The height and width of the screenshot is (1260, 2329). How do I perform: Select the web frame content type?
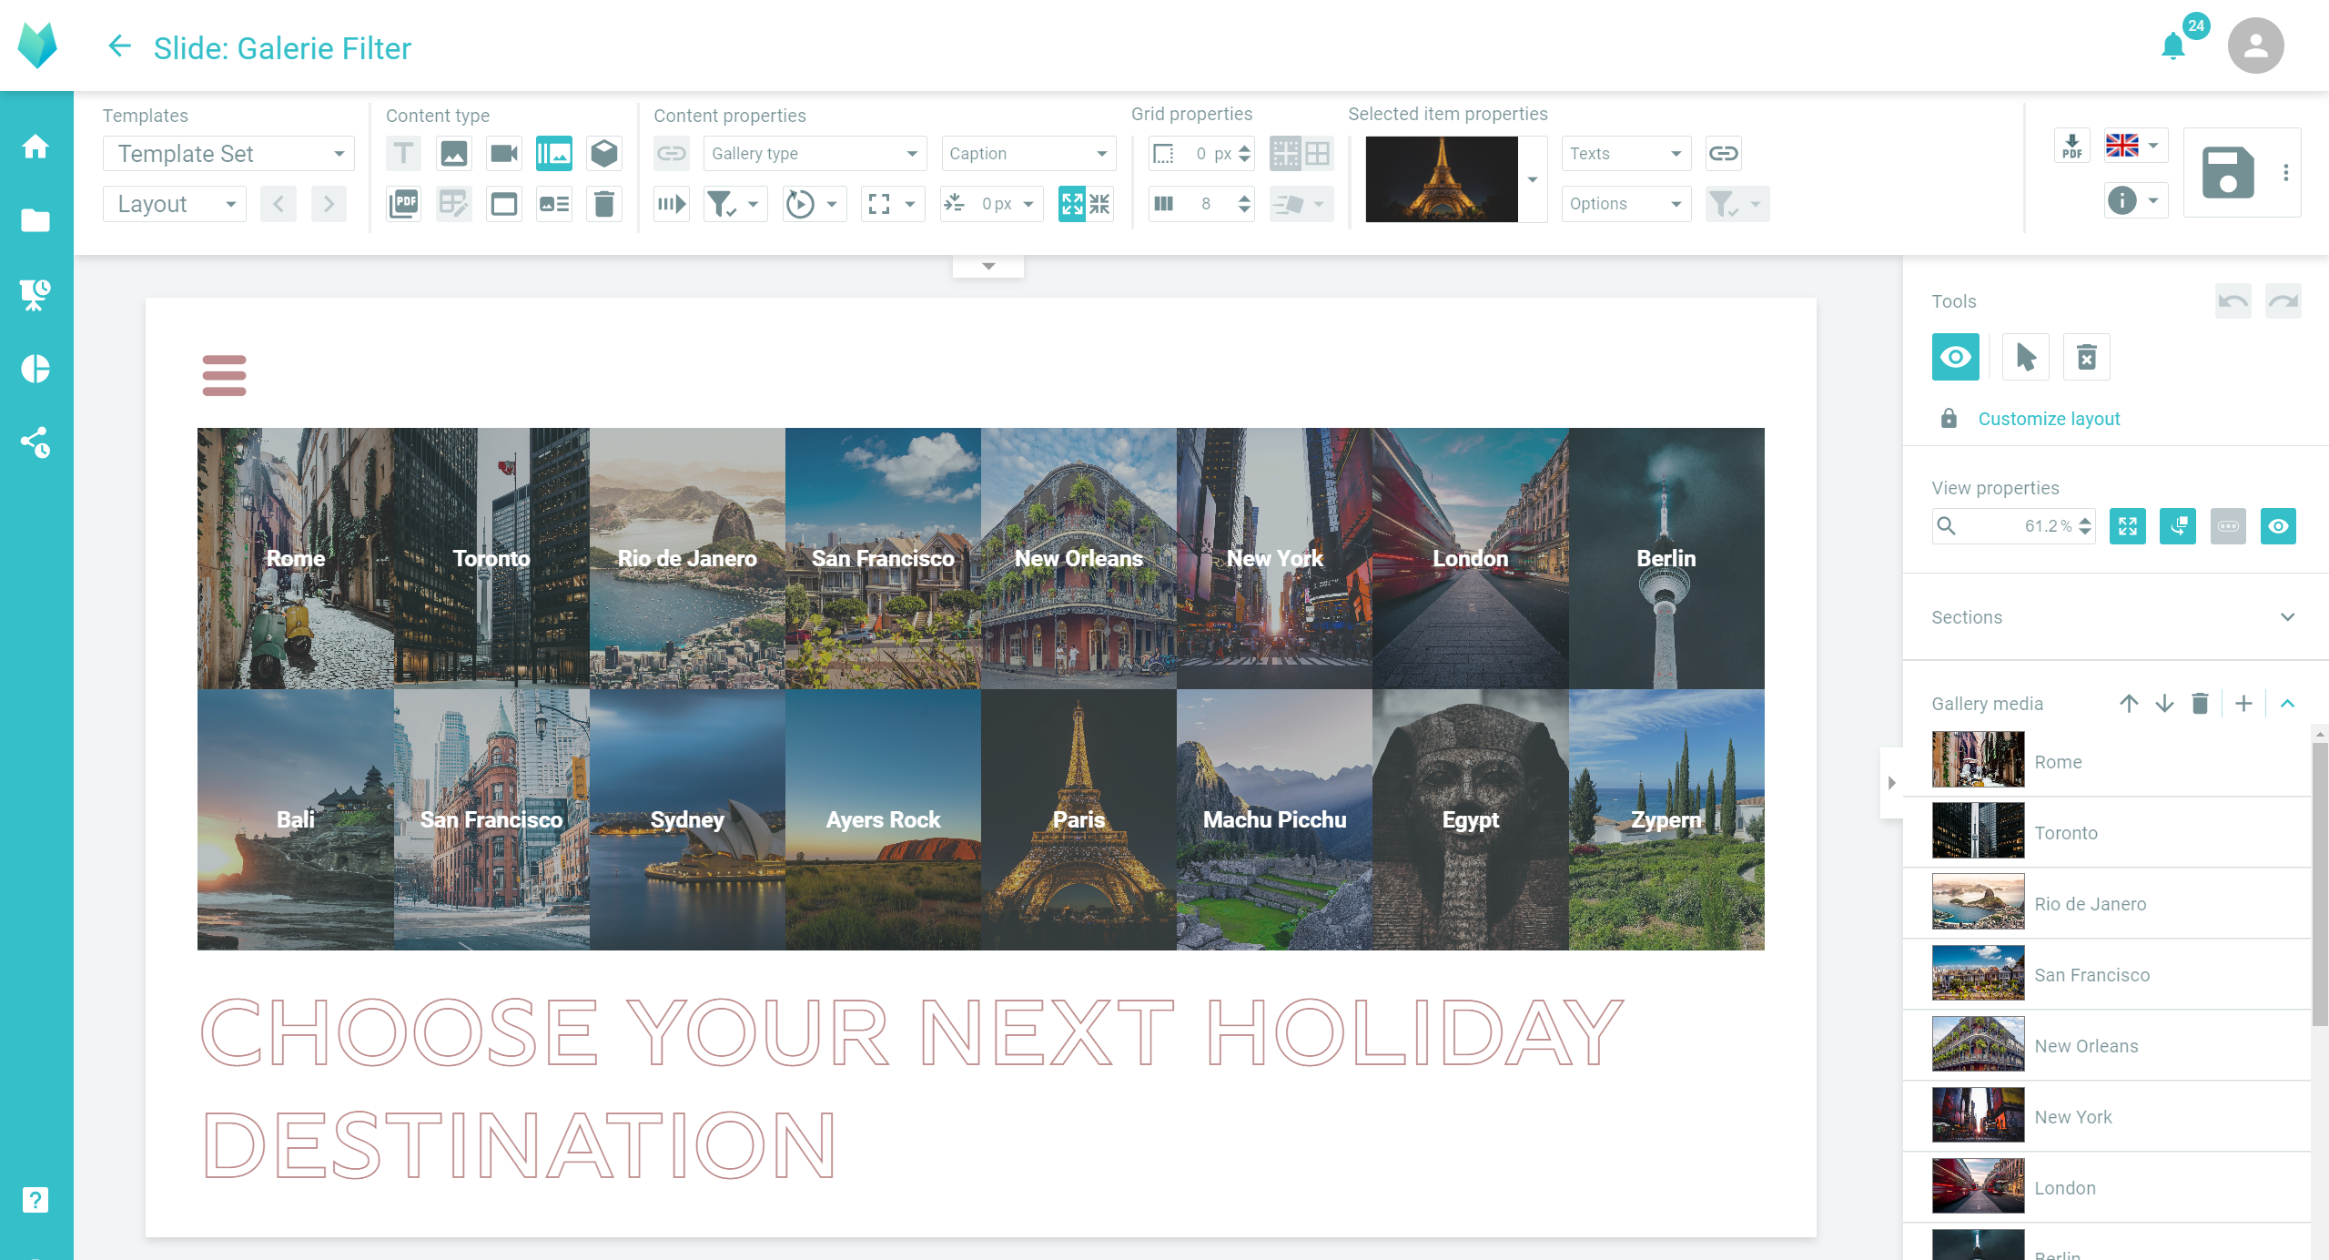point(503,204)
